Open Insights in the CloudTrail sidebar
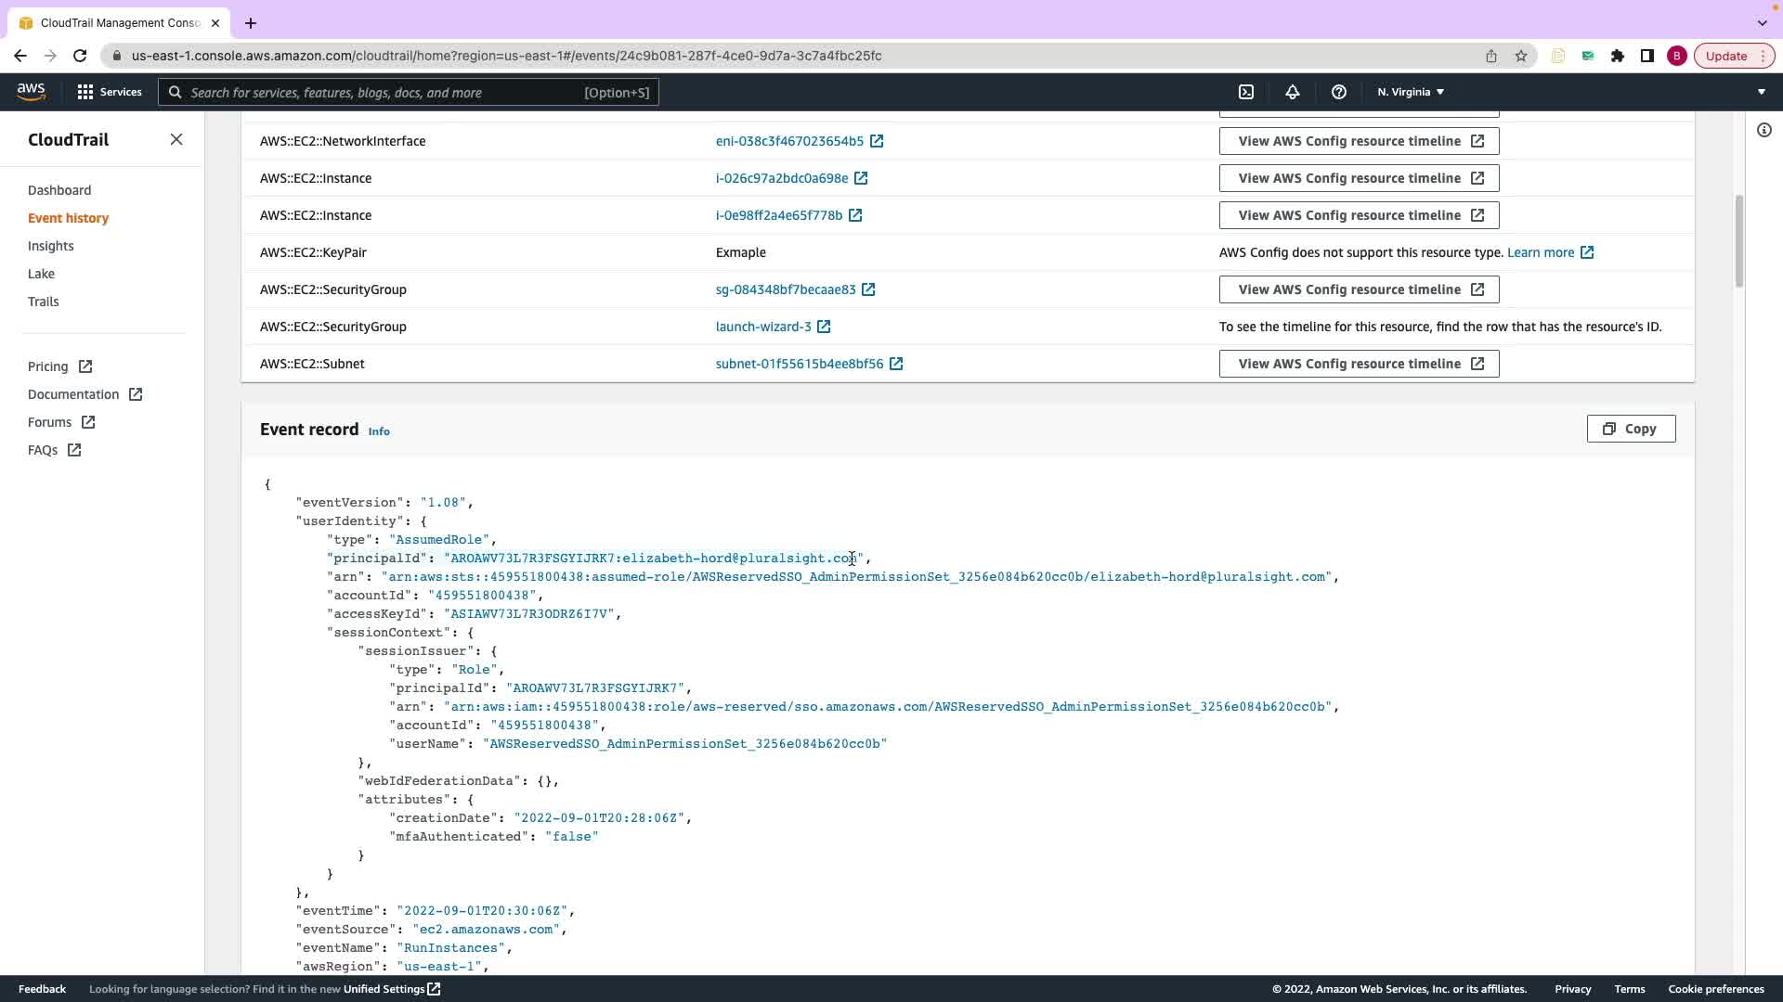This screenshot has height=1002, width=1783. click(x=50, y=246)
